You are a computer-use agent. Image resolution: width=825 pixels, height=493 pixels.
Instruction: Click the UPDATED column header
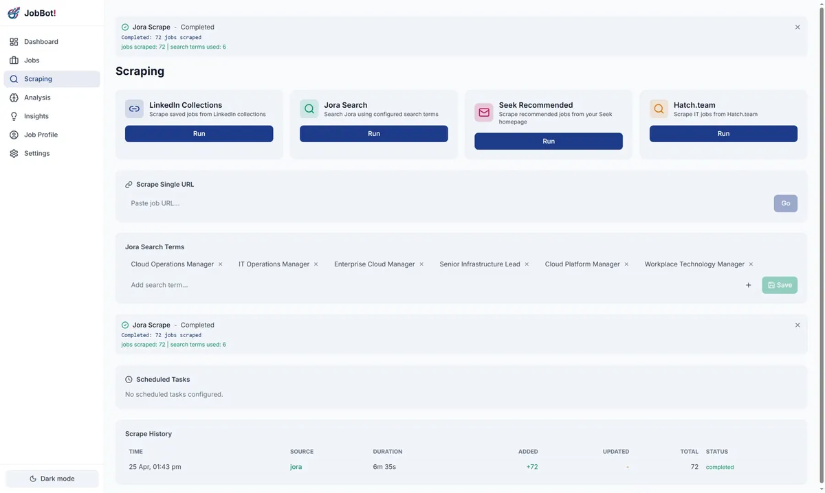click(616, 452)
